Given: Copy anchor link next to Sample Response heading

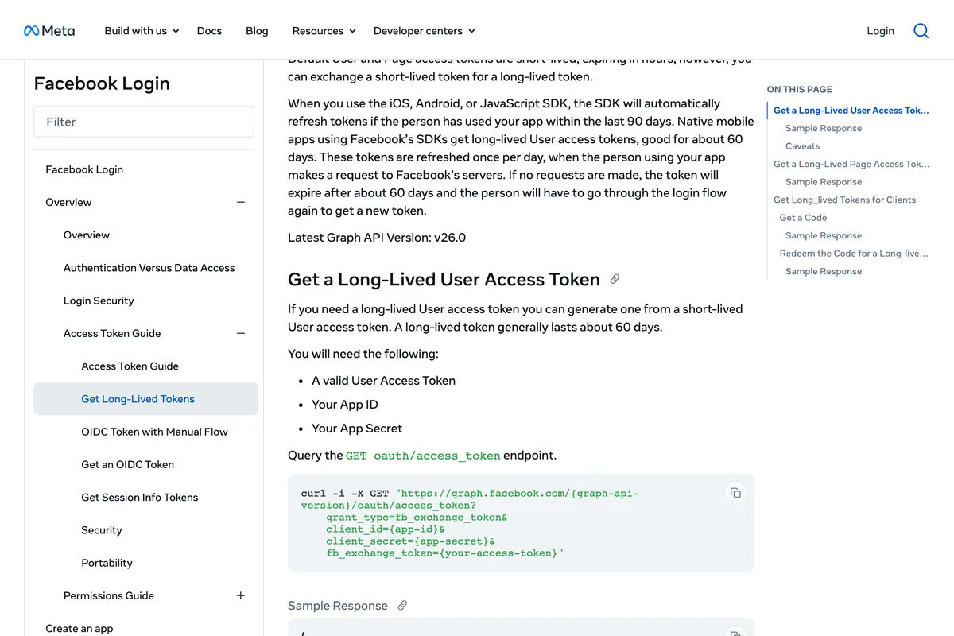Looking at the screenshot, I should (x=402, y=606).
